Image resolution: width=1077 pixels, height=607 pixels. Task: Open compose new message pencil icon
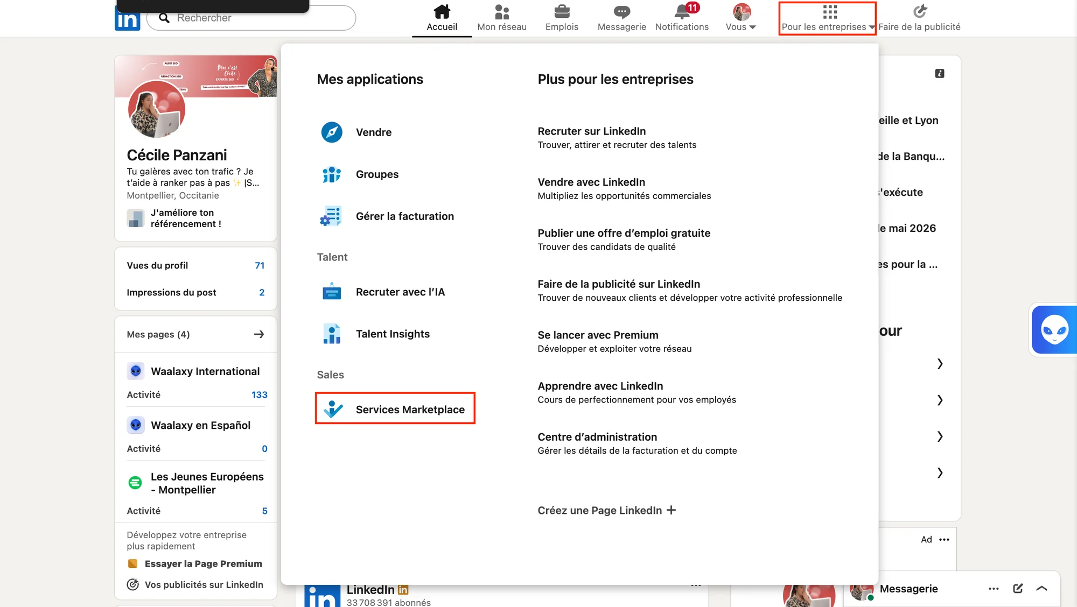coord(1018,589)
